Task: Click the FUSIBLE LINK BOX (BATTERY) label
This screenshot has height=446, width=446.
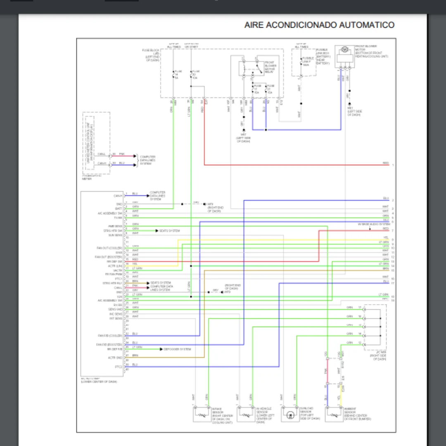Action: 323,56
